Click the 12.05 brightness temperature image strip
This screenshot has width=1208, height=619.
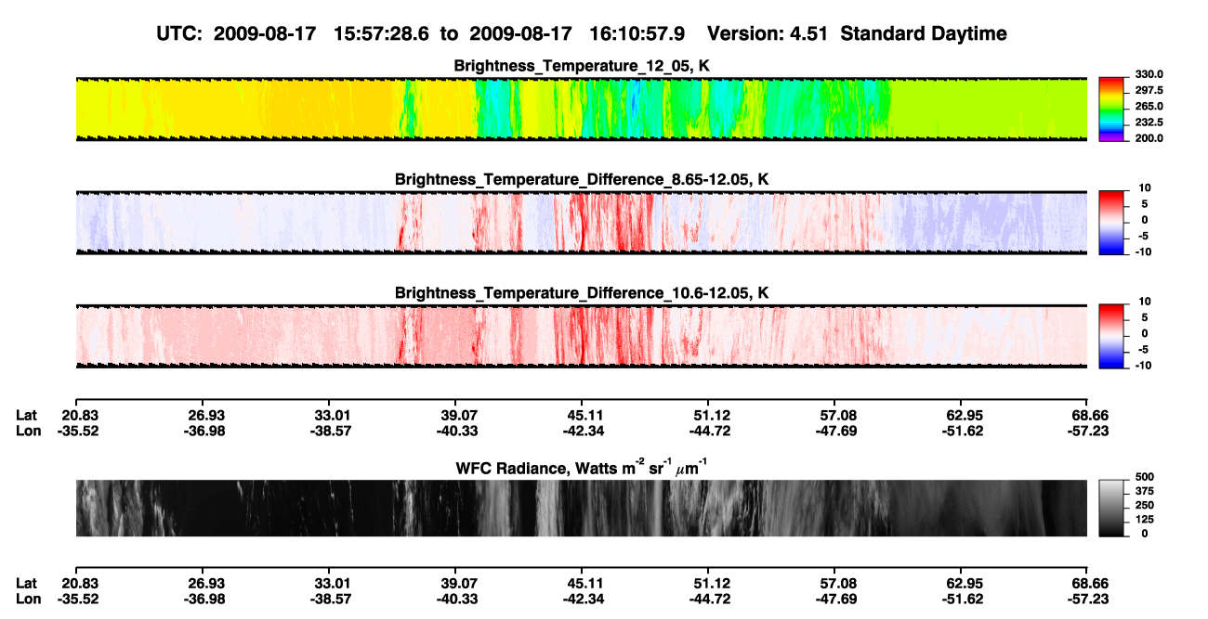pos(582,110)
